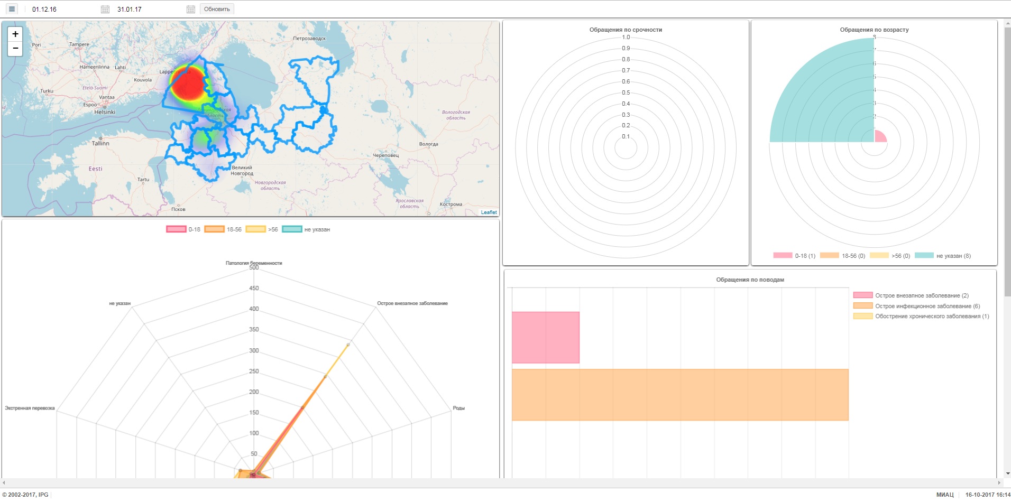This screenshot has height=502, width=1011.
Task: Click the pink bar in Обращения по поводам
Action: point(546,337)
